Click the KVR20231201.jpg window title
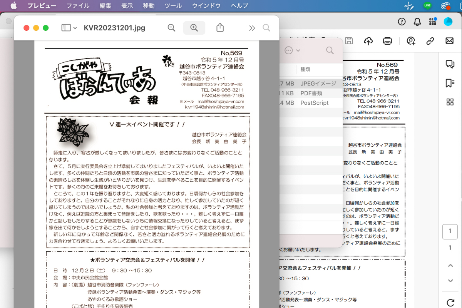The width and height of the screenshot is (462, 308). (114, 28)
